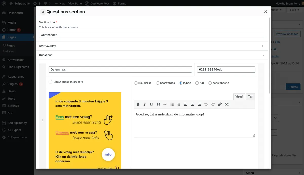Select the A/B radio option
This screenshot has width=304, height=175.
[x=197, y=83]
